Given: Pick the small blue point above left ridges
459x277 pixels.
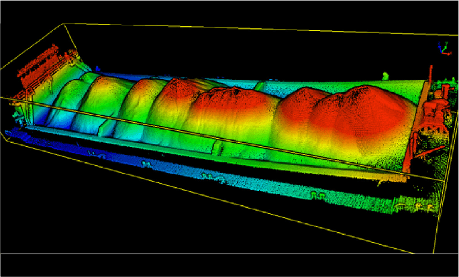Looking at the screenshot, I should click(x=98, y=68).
